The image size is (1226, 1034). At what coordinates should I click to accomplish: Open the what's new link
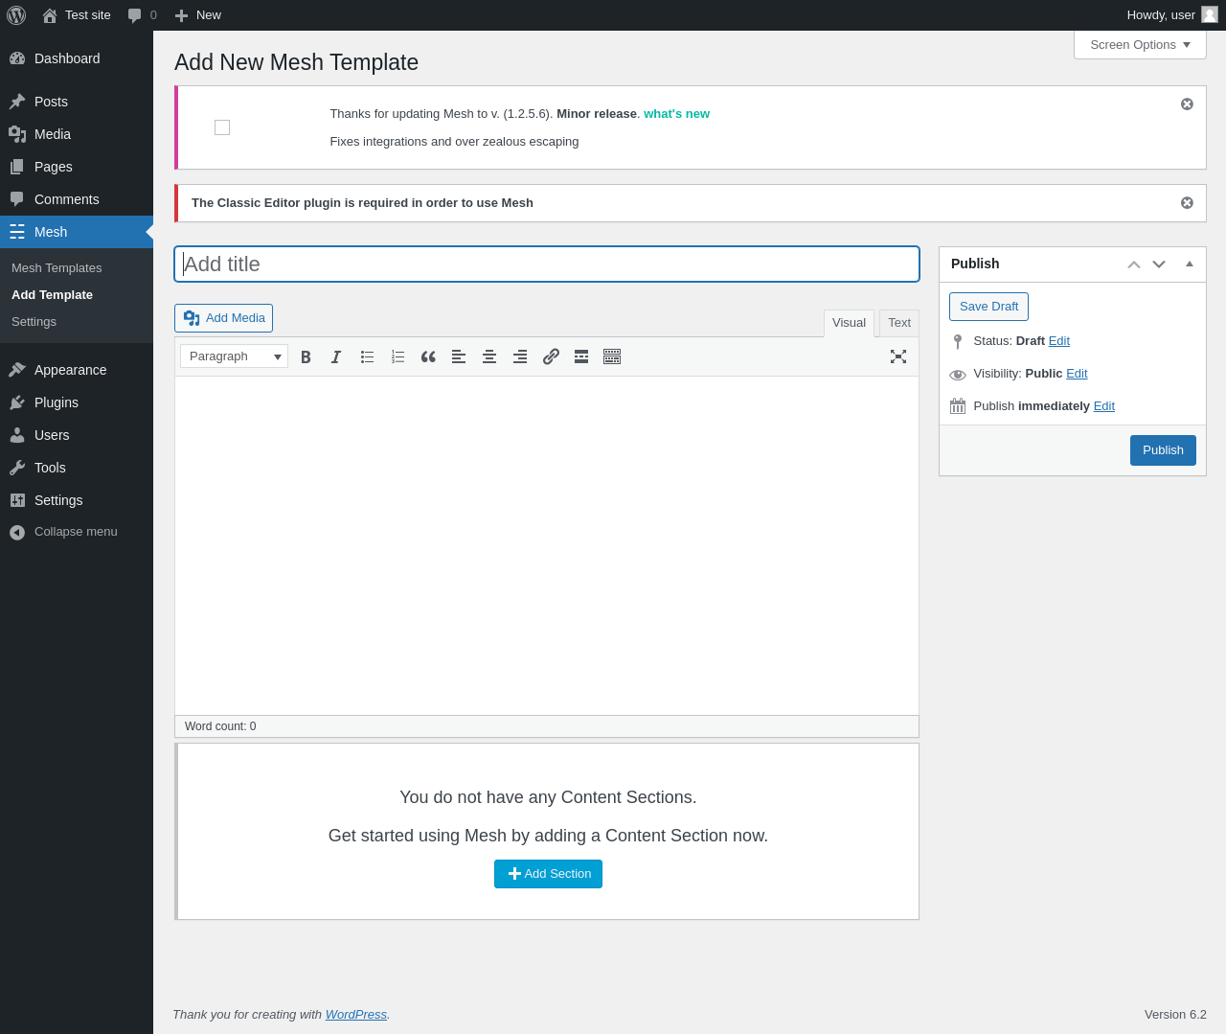pyautogui.click(x=676, y=114)
